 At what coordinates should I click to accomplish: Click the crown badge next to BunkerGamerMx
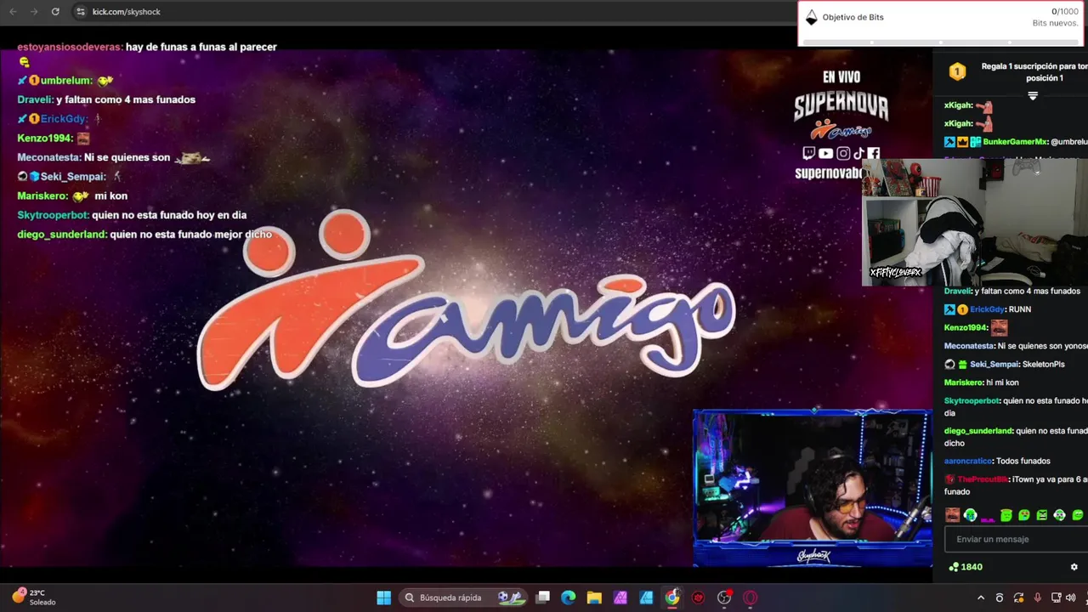[x=963, y=142]
